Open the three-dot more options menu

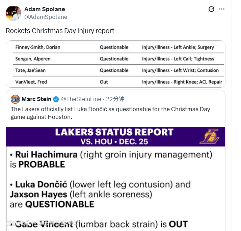pyautogui.click(x=221, y=9)
